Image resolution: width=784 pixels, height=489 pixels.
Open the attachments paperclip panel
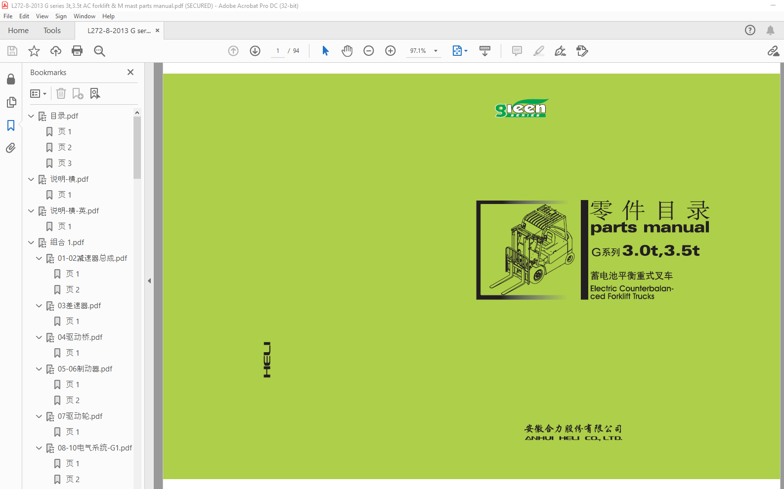[x=11, y=148]
